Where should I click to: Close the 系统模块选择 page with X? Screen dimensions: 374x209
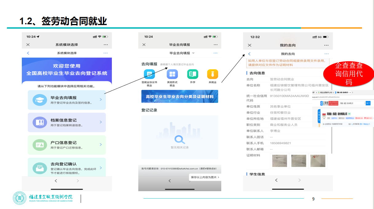(28, 45)
